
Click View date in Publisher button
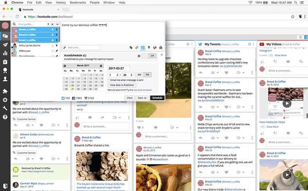coord(122,85)
